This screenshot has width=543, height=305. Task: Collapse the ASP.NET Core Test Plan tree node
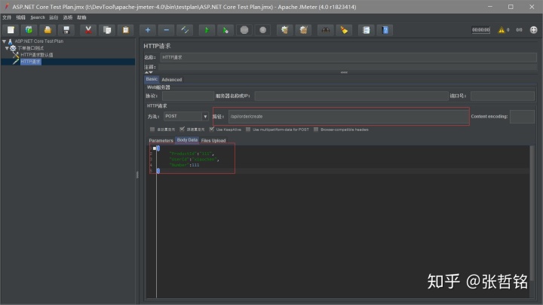tap(5, 41)
